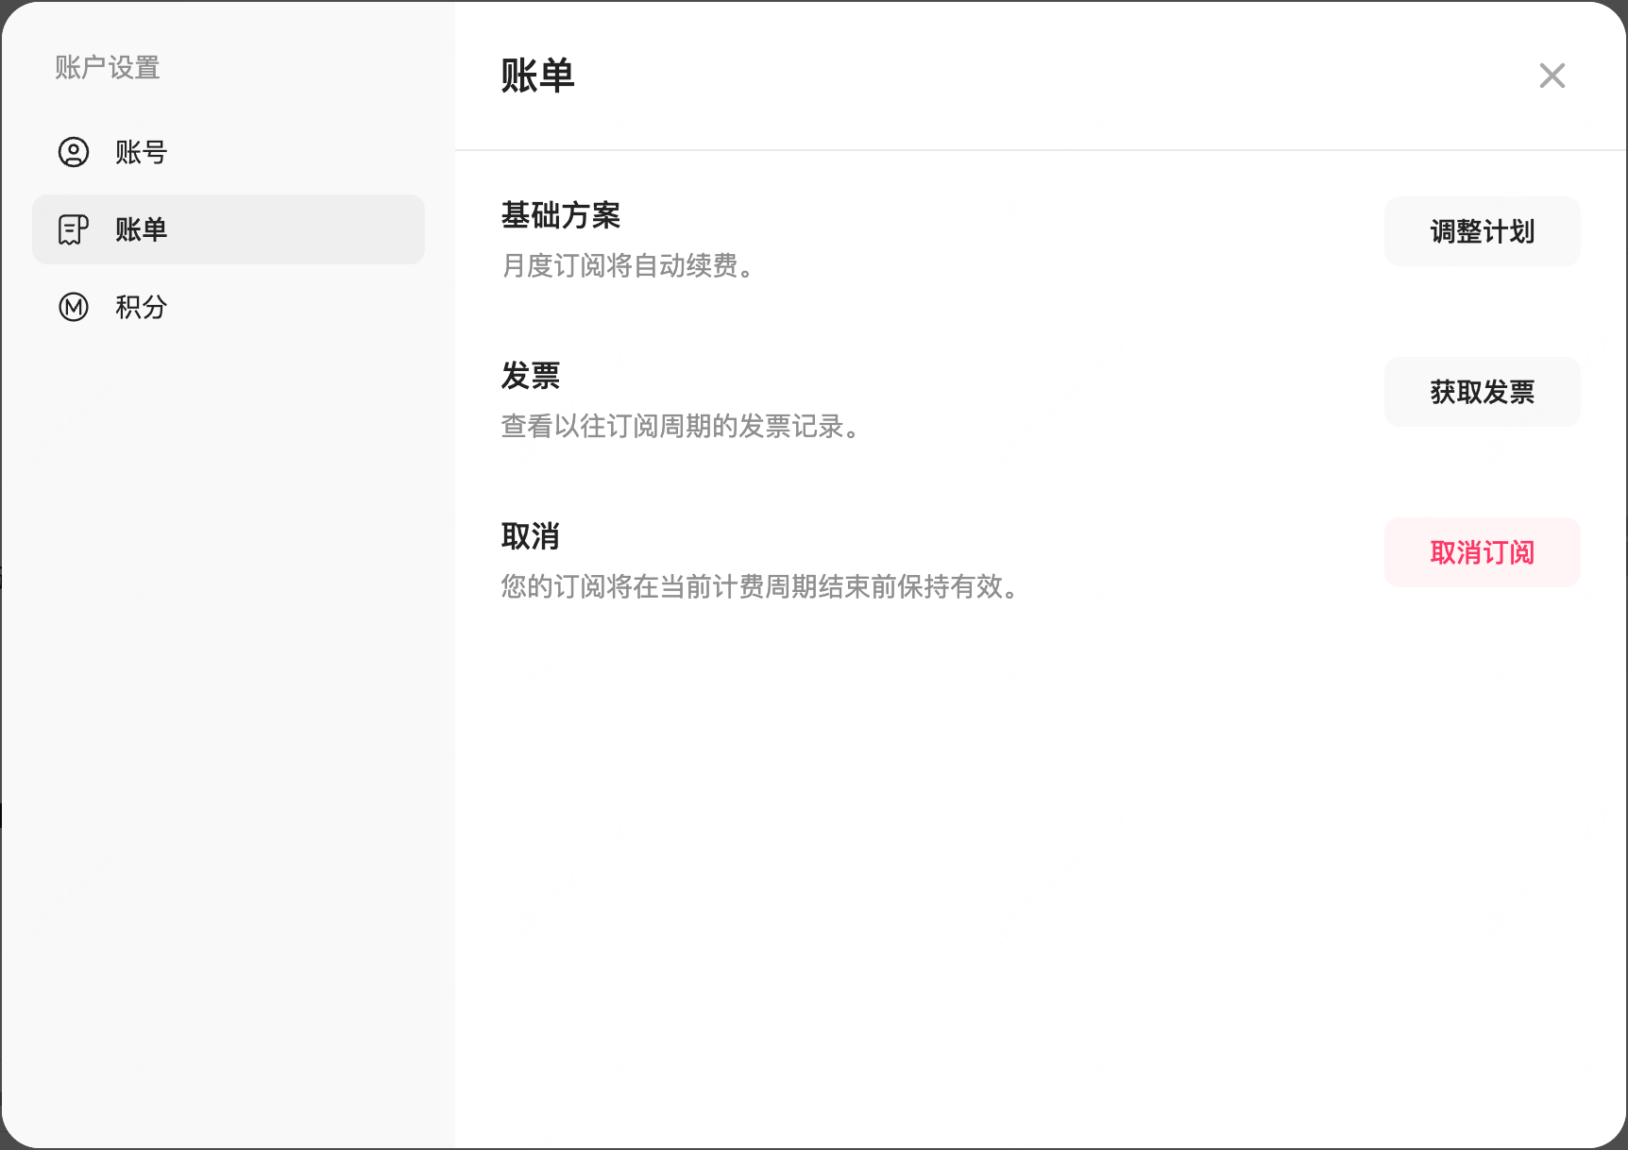Switch to the 账号 settings section
The image size is (1628, 1150).
(140, 152)
